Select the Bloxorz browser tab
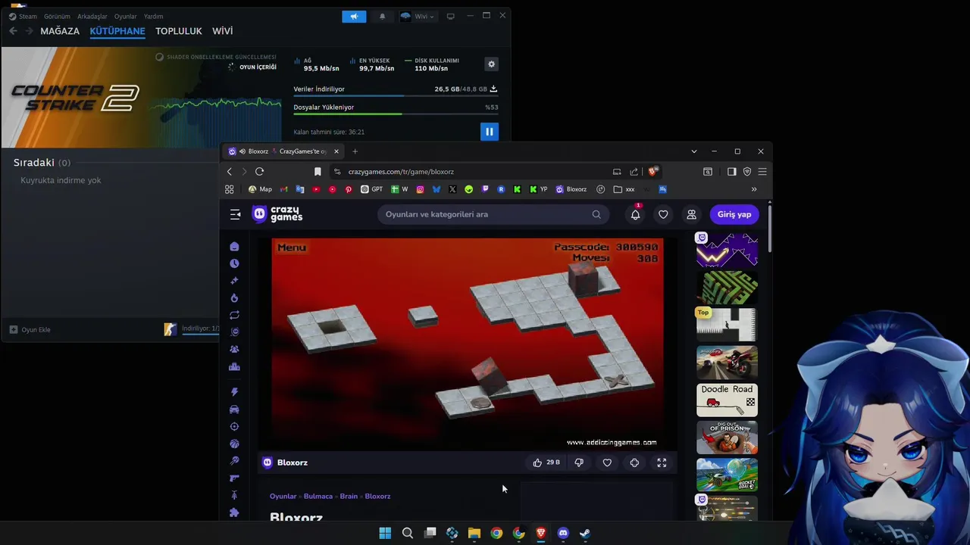 pyautogui.click(x=285, y=151)
